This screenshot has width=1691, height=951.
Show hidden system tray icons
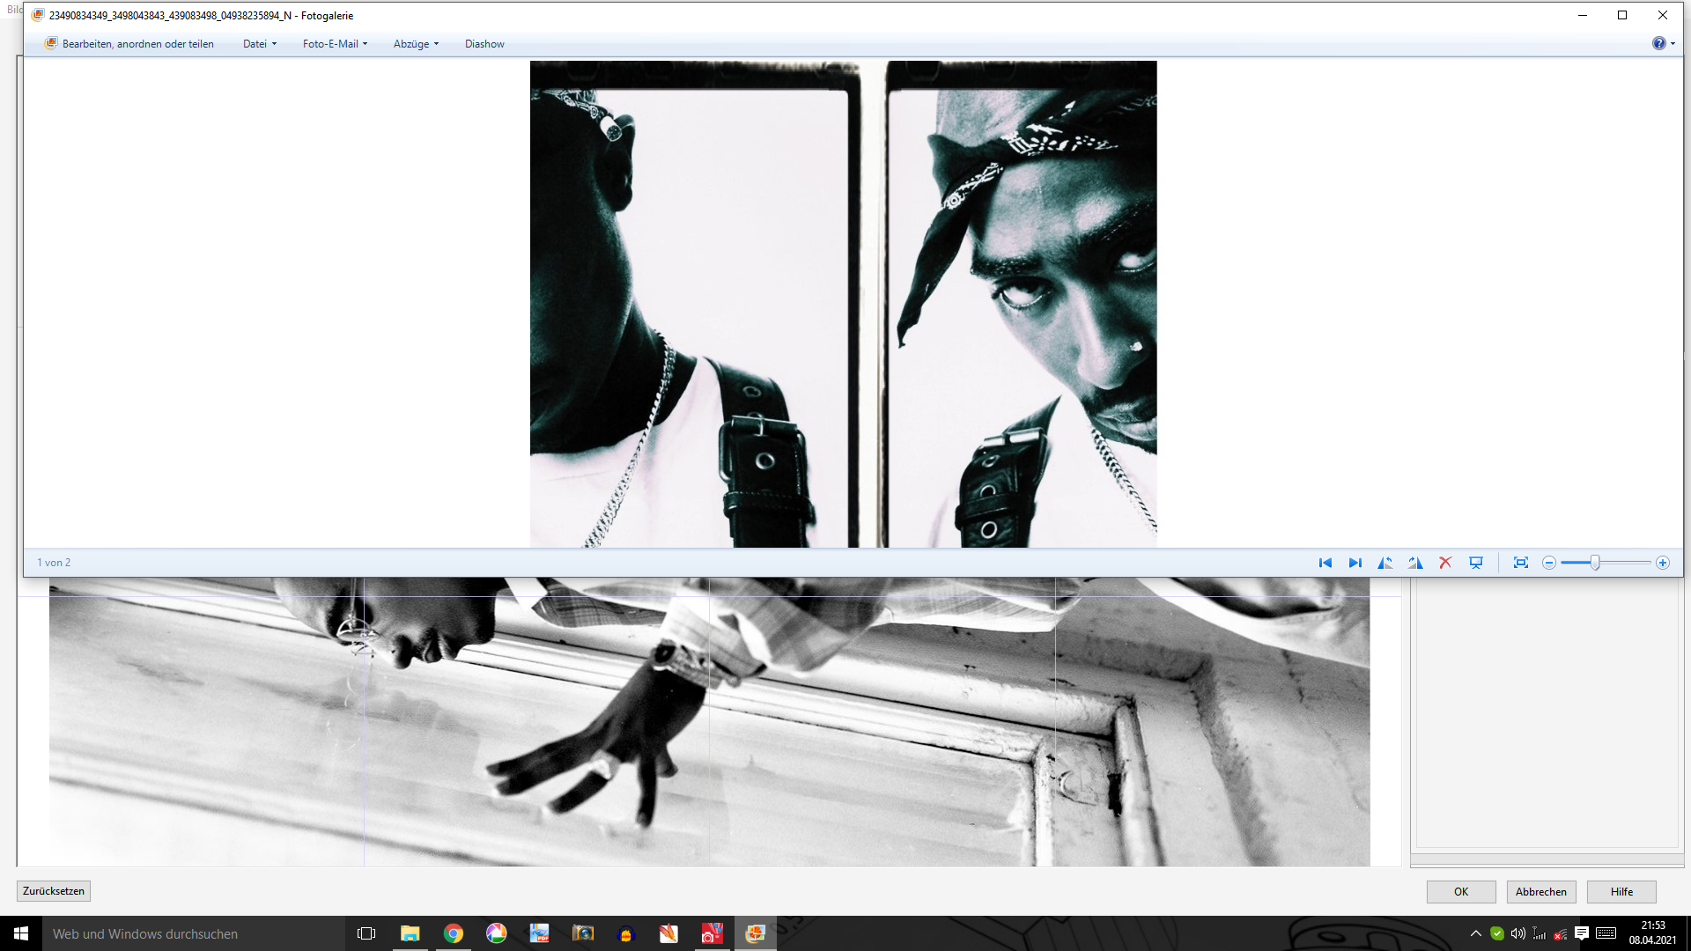pyautogui.click(x=1476, y=933)
